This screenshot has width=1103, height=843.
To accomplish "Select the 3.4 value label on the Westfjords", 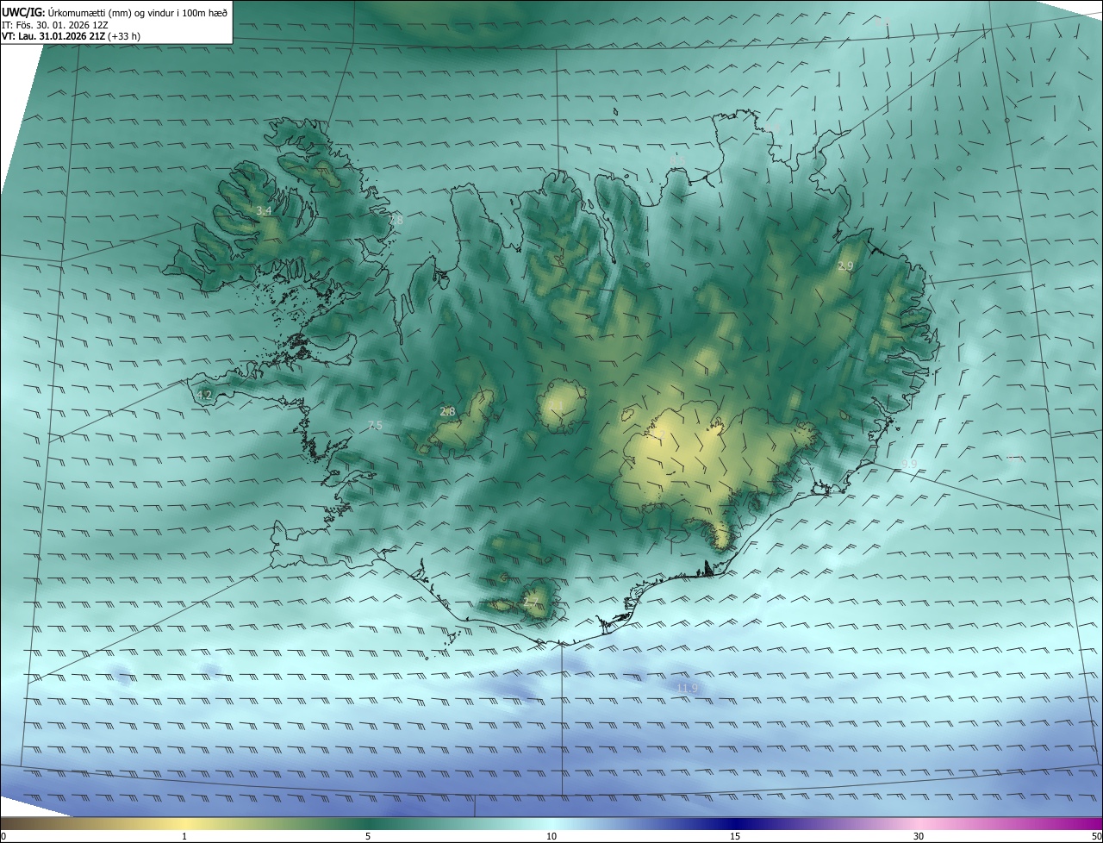I will [264, 211].
